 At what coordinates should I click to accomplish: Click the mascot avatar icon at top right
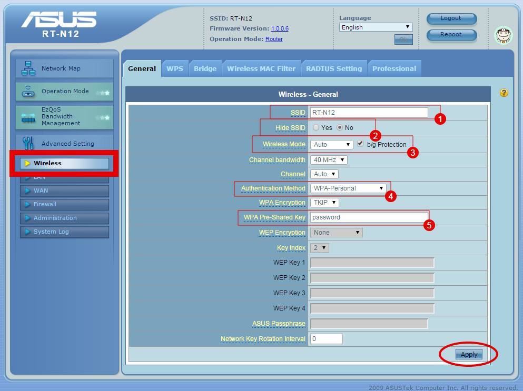tap(504, 35)
